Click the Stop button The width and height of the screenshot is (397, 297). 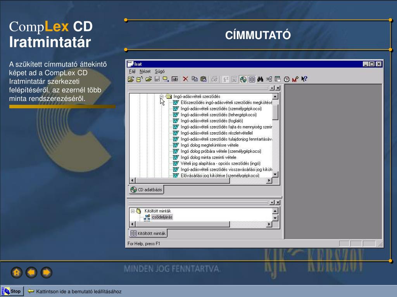click(x=12, y=291)
